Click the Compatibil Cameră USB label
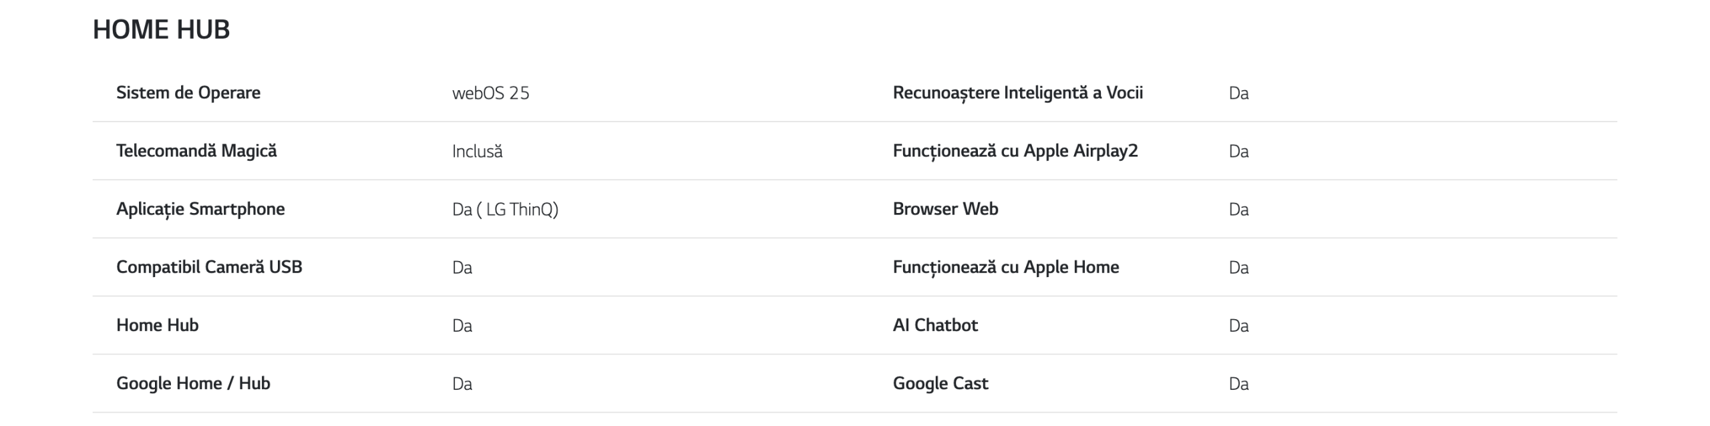 (x=209, y=267)
